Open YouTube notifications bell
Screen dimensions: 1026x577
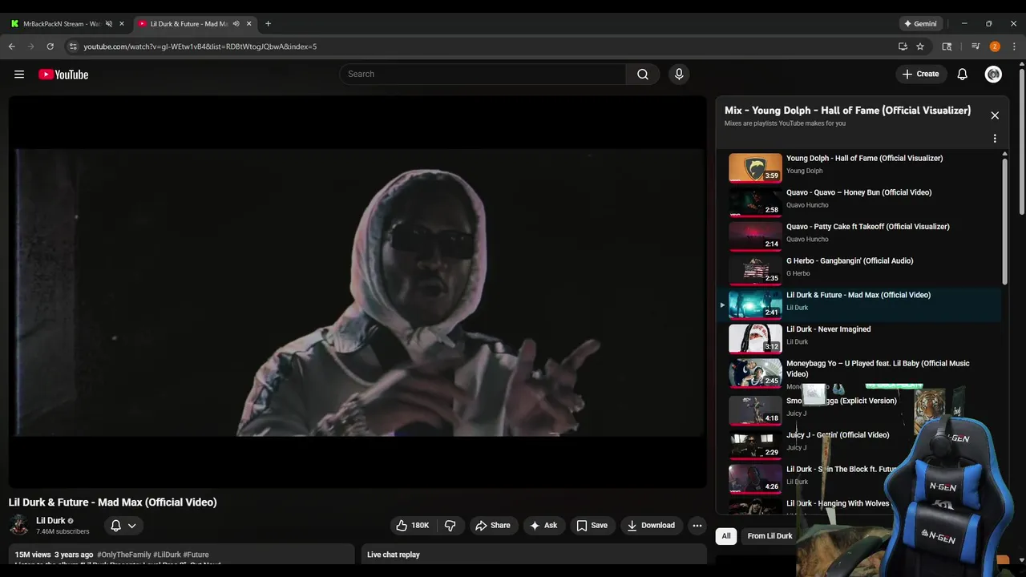[963, 75]
